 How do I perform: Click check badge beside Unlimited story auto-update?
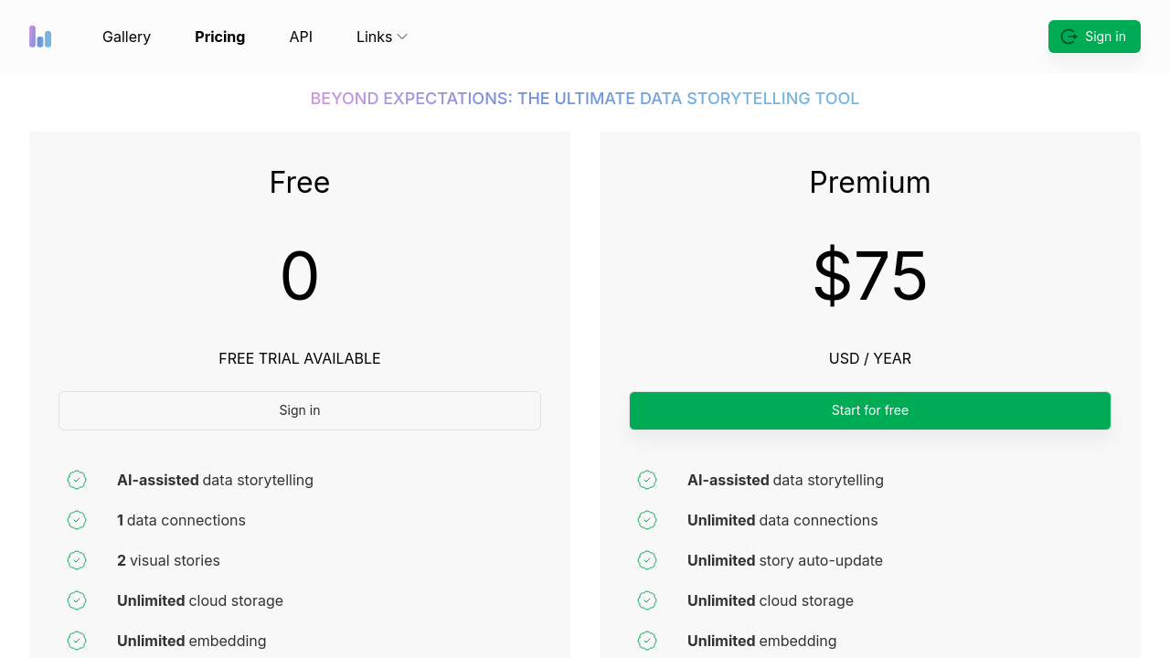[647, 560]
